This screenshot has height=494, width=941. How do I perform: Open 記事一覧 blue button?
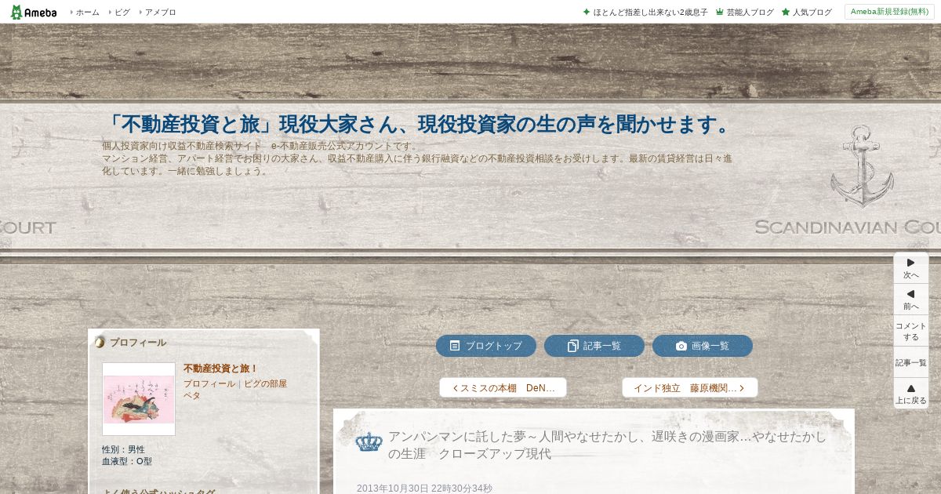[x=594, y=346]
